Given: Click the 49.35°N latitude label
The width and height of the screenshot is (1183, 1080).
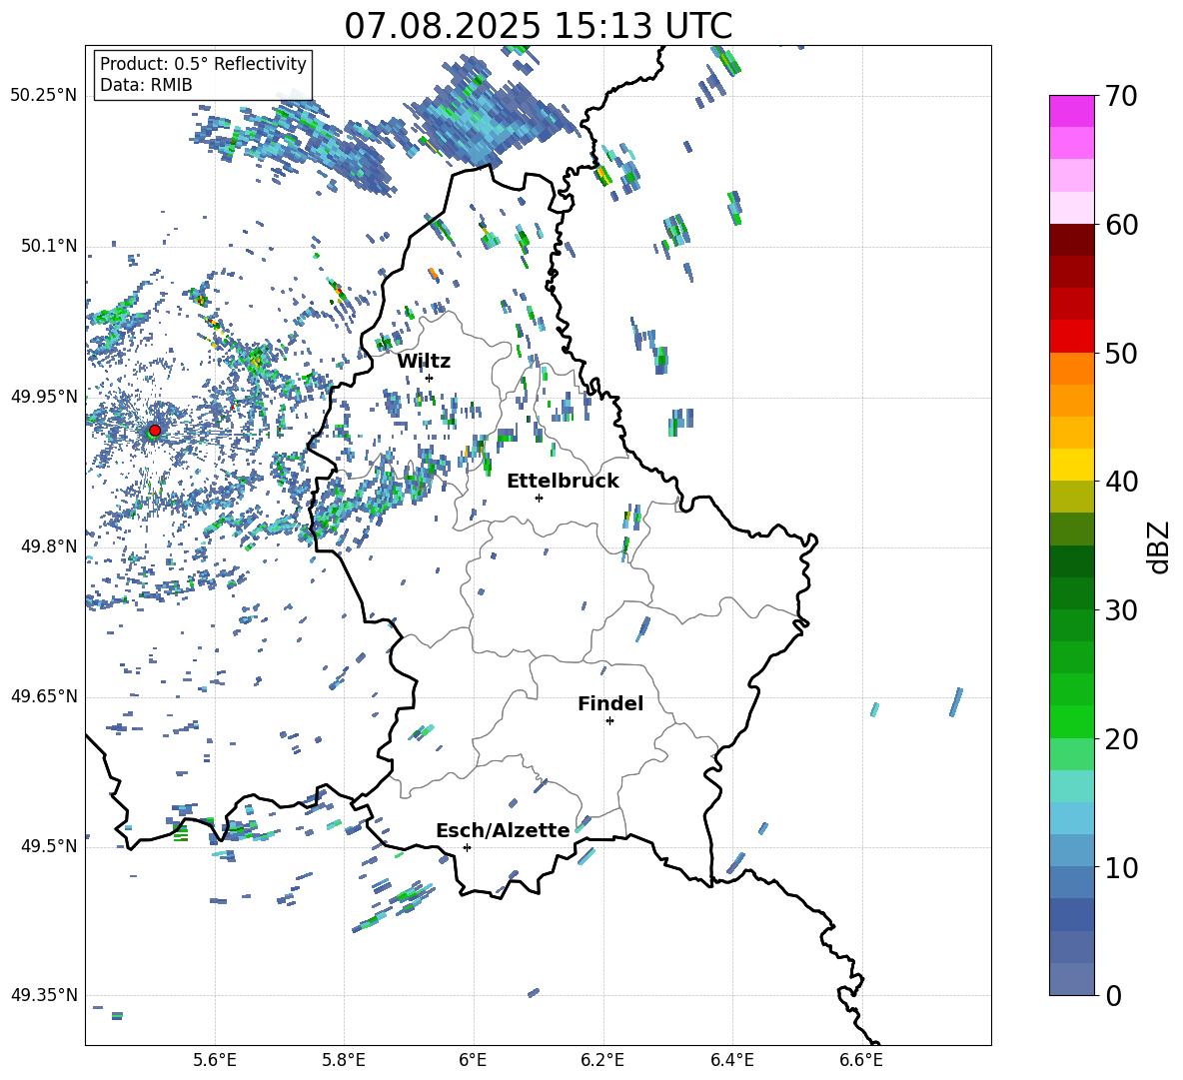Looking at the screenshot, I should coord(44,995).
